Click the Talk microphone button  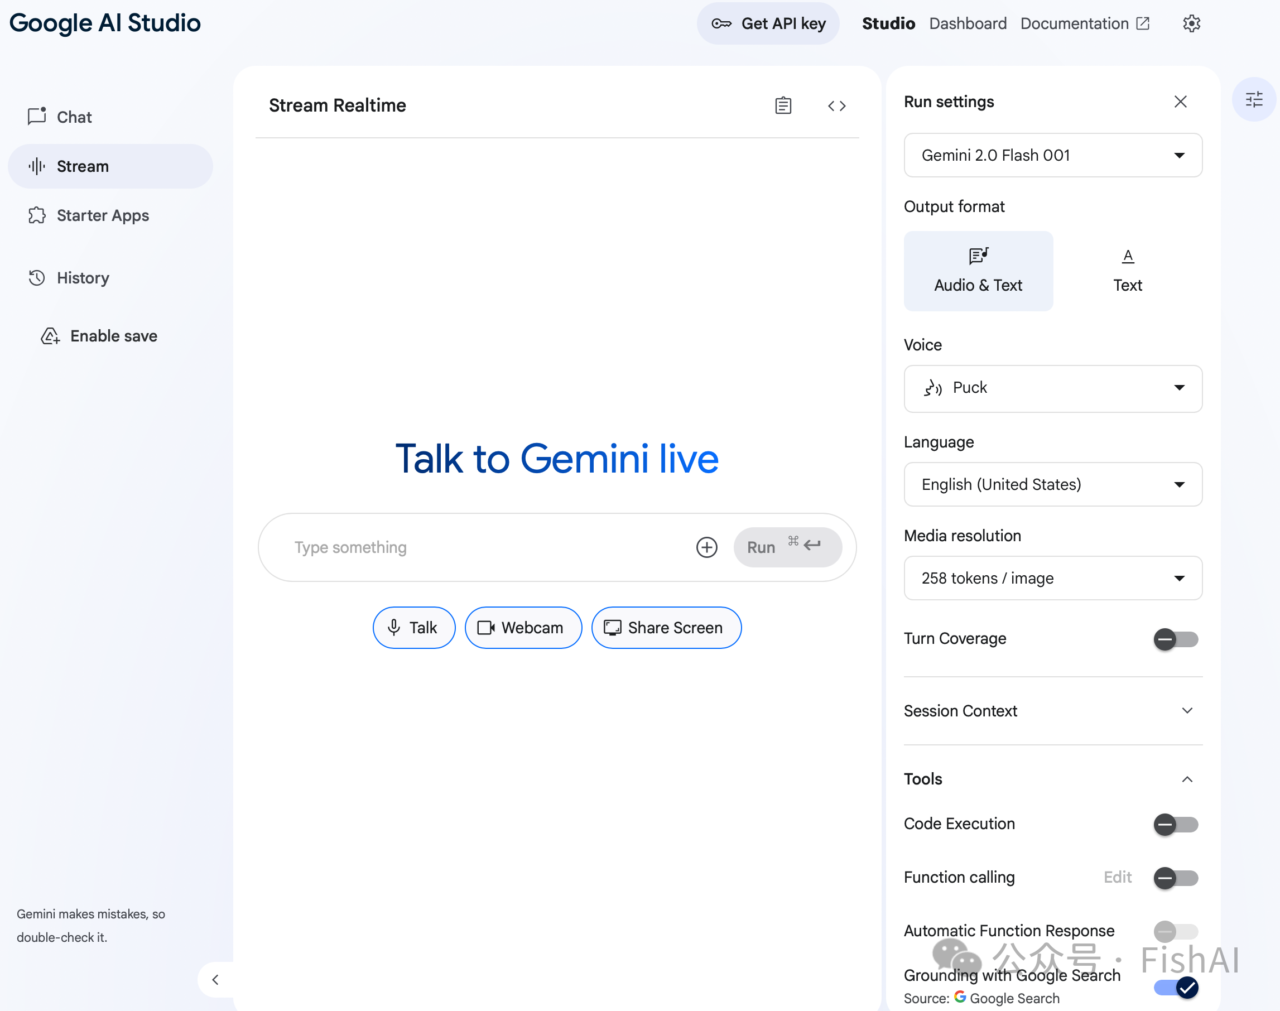[x=414, y=628]
